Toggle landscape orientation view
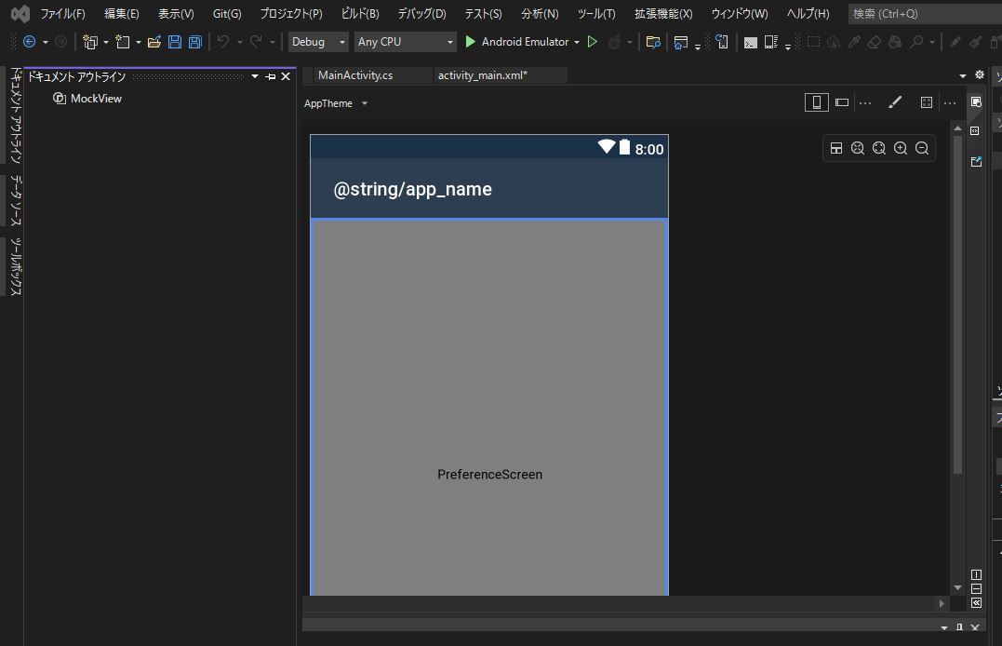The image size is (1002, 646). point(842,102)
